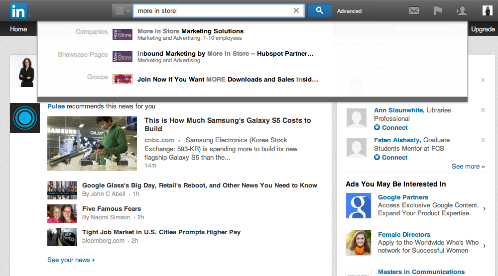The width and height of the screenshot is (498, 276).
Task: Click the add connections person icon
Action: 461,11
